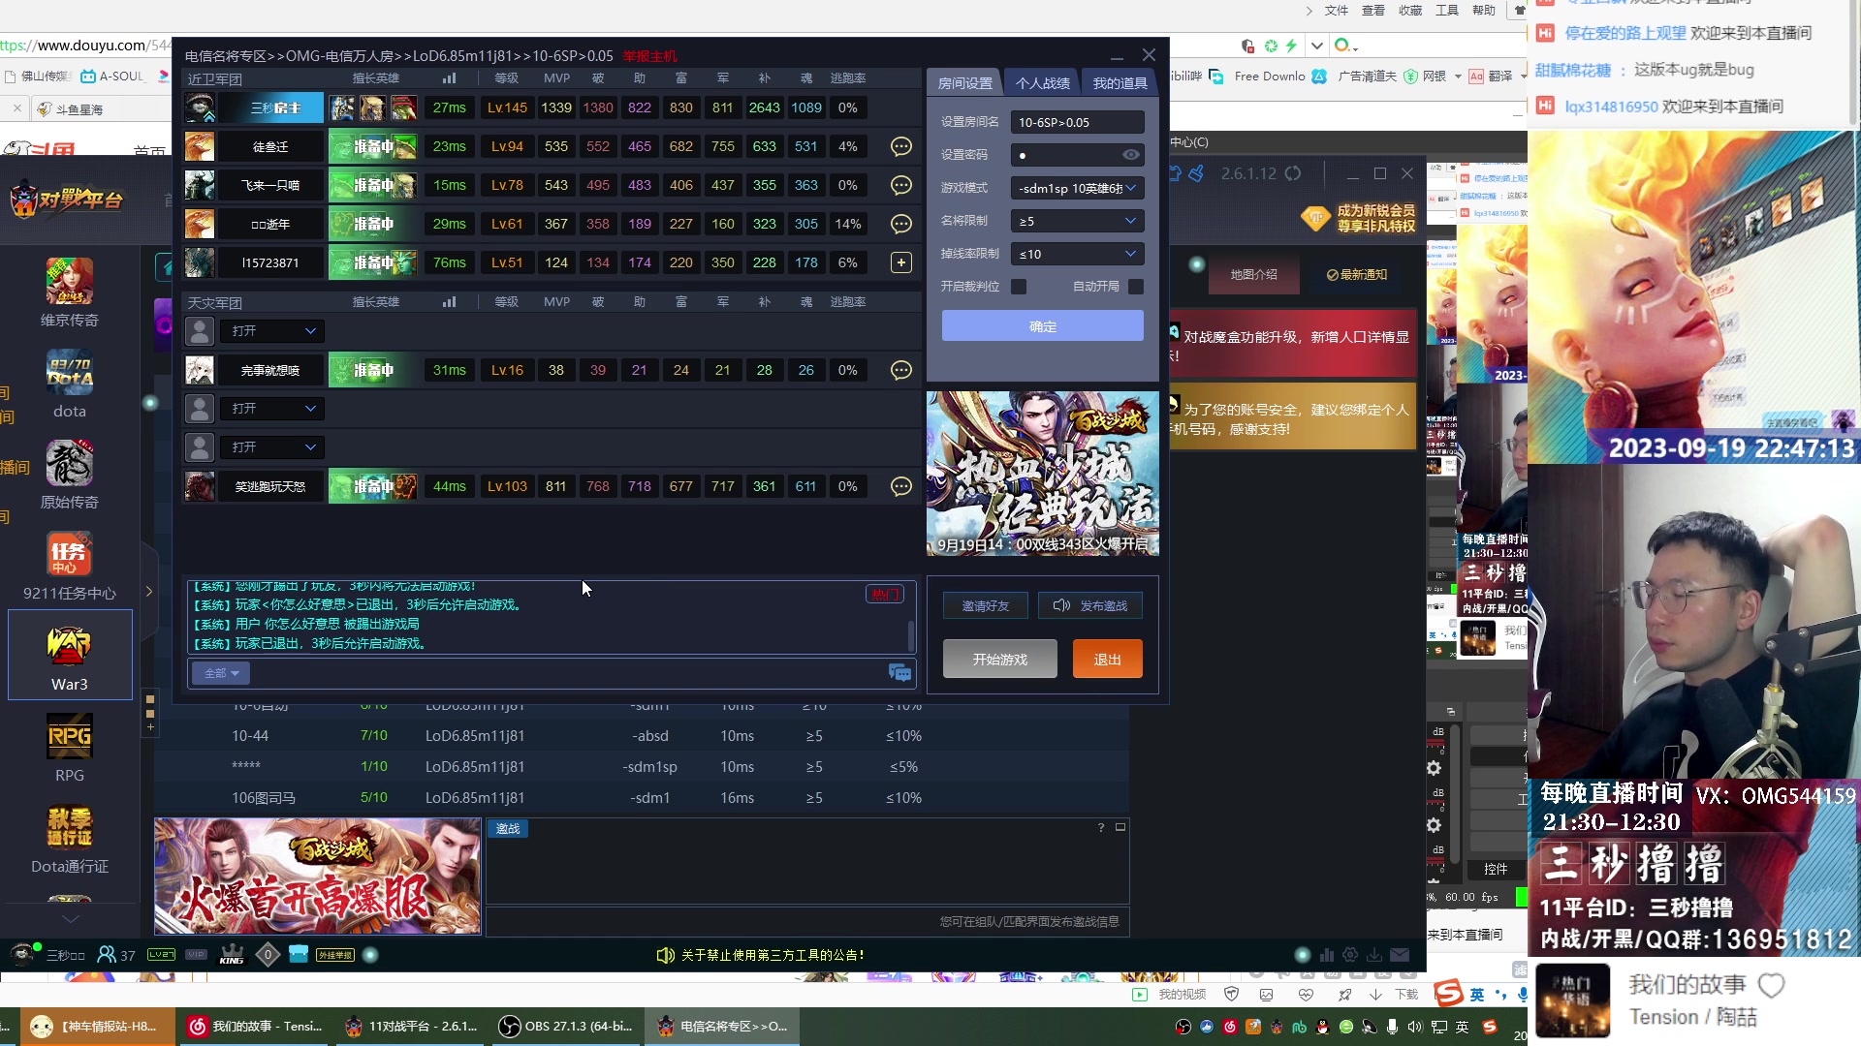
Task: Open first 打开 slot dropdown in 天灾军团
Action: pos(272,331)
